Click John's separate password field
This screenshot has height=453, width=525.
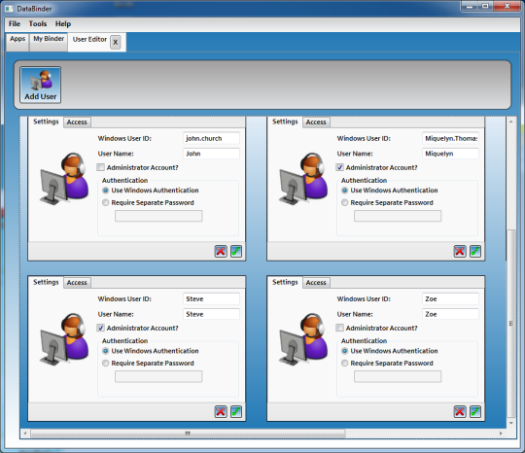click(x=158, y=216)
